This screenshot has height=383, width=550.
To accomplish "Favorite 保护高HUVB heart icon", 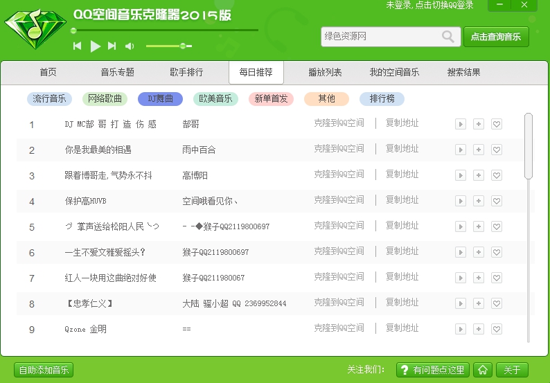I will (x=497, y=201).
